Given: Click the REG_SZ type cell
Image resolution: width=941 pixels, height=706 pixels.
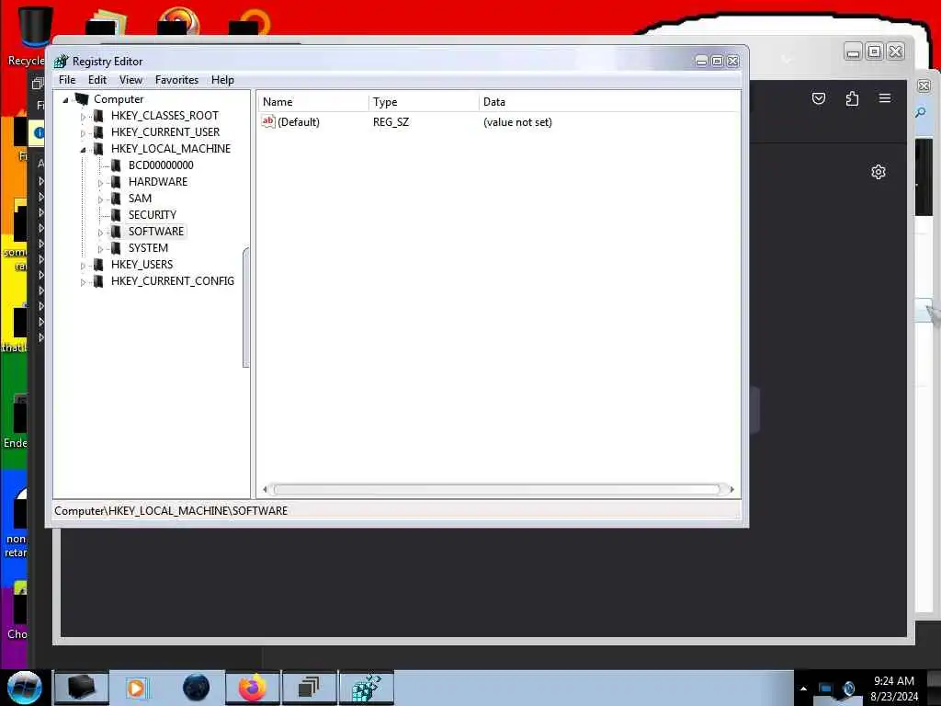Looking at the screenshot, I should [391, 122].
